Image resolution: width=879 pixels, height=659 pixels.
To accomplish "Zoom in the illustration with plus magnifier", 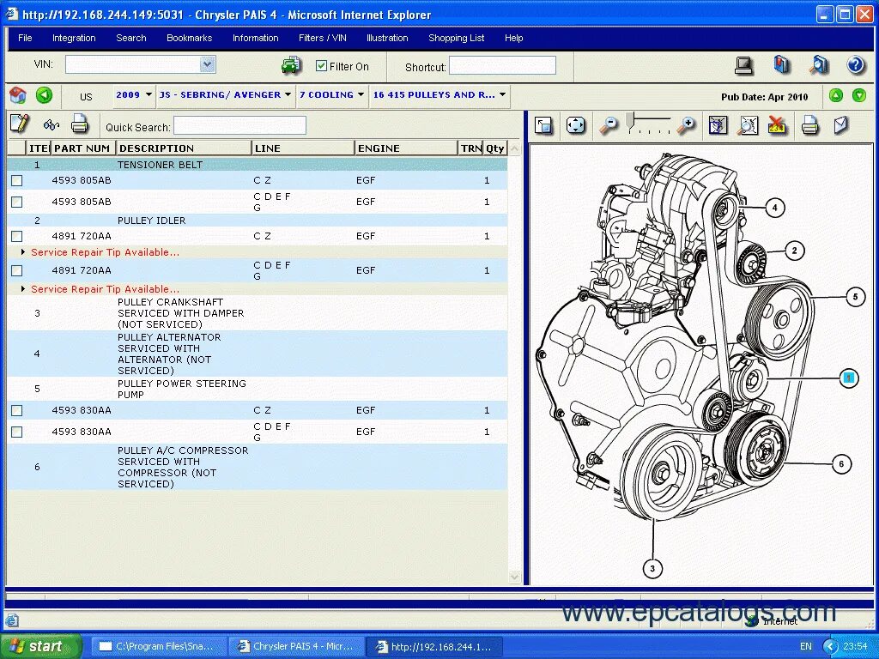I will 686,125.
